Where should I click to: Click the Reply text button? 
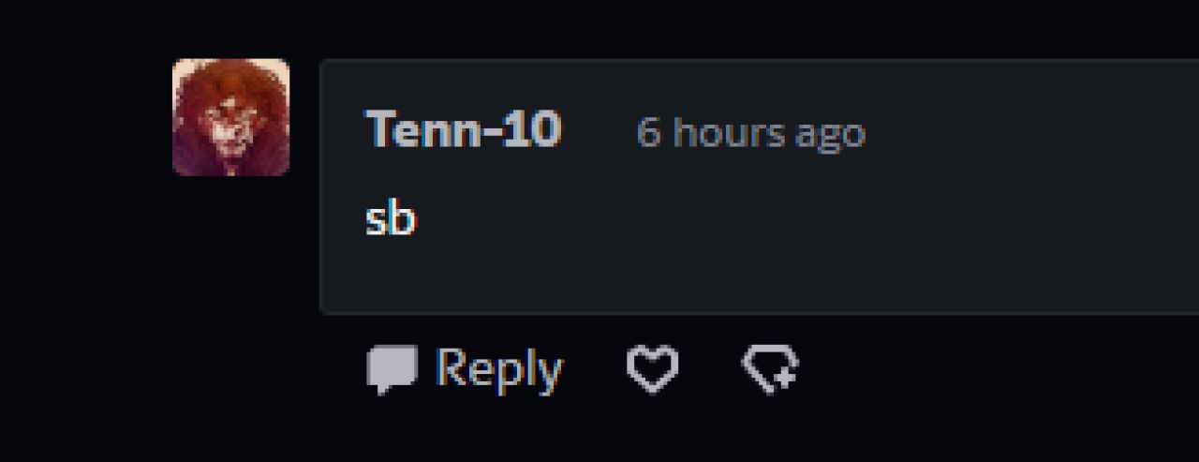tap(498, 369)
